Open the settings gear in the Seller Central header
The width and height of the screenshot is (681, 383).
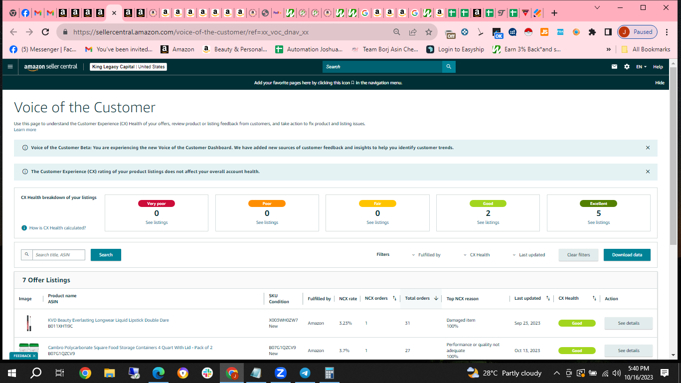(627, 66)
